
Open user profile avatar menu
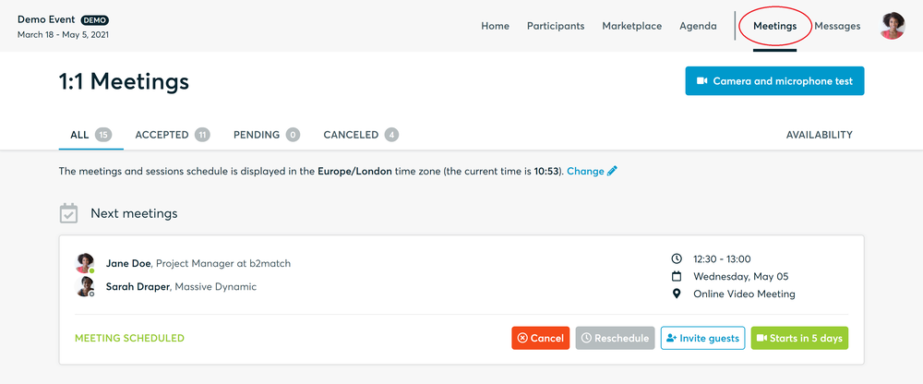click(x=893, y=26)
